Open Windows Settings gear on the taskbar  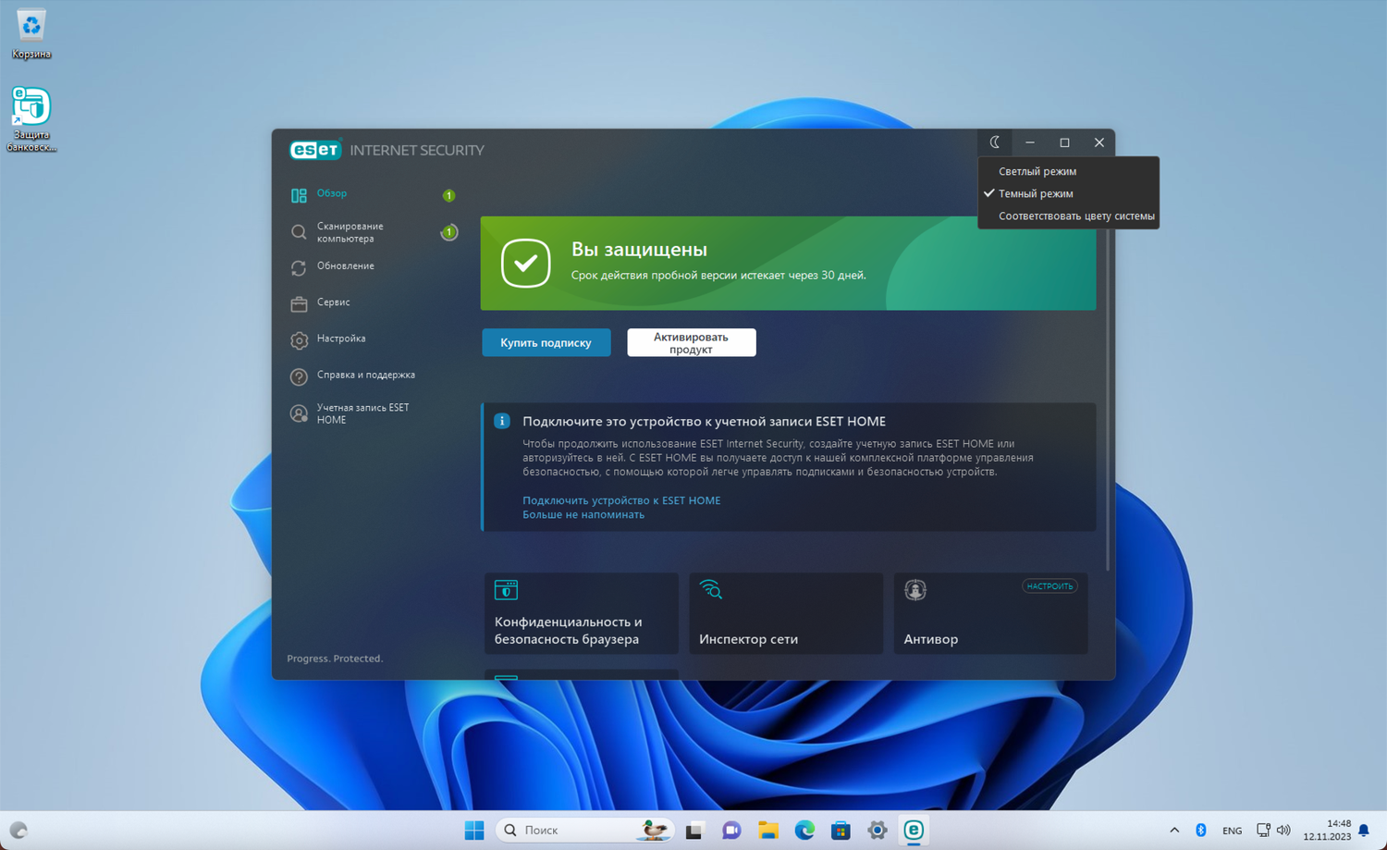(x=878, y=831)
